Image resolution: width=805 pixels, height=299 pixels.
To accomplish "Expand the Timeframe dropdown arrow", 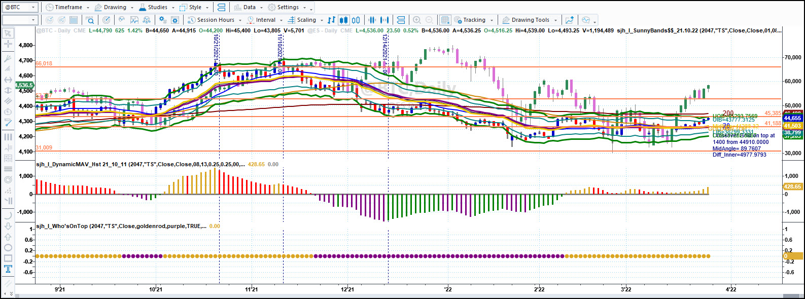I will coord(88,8).
